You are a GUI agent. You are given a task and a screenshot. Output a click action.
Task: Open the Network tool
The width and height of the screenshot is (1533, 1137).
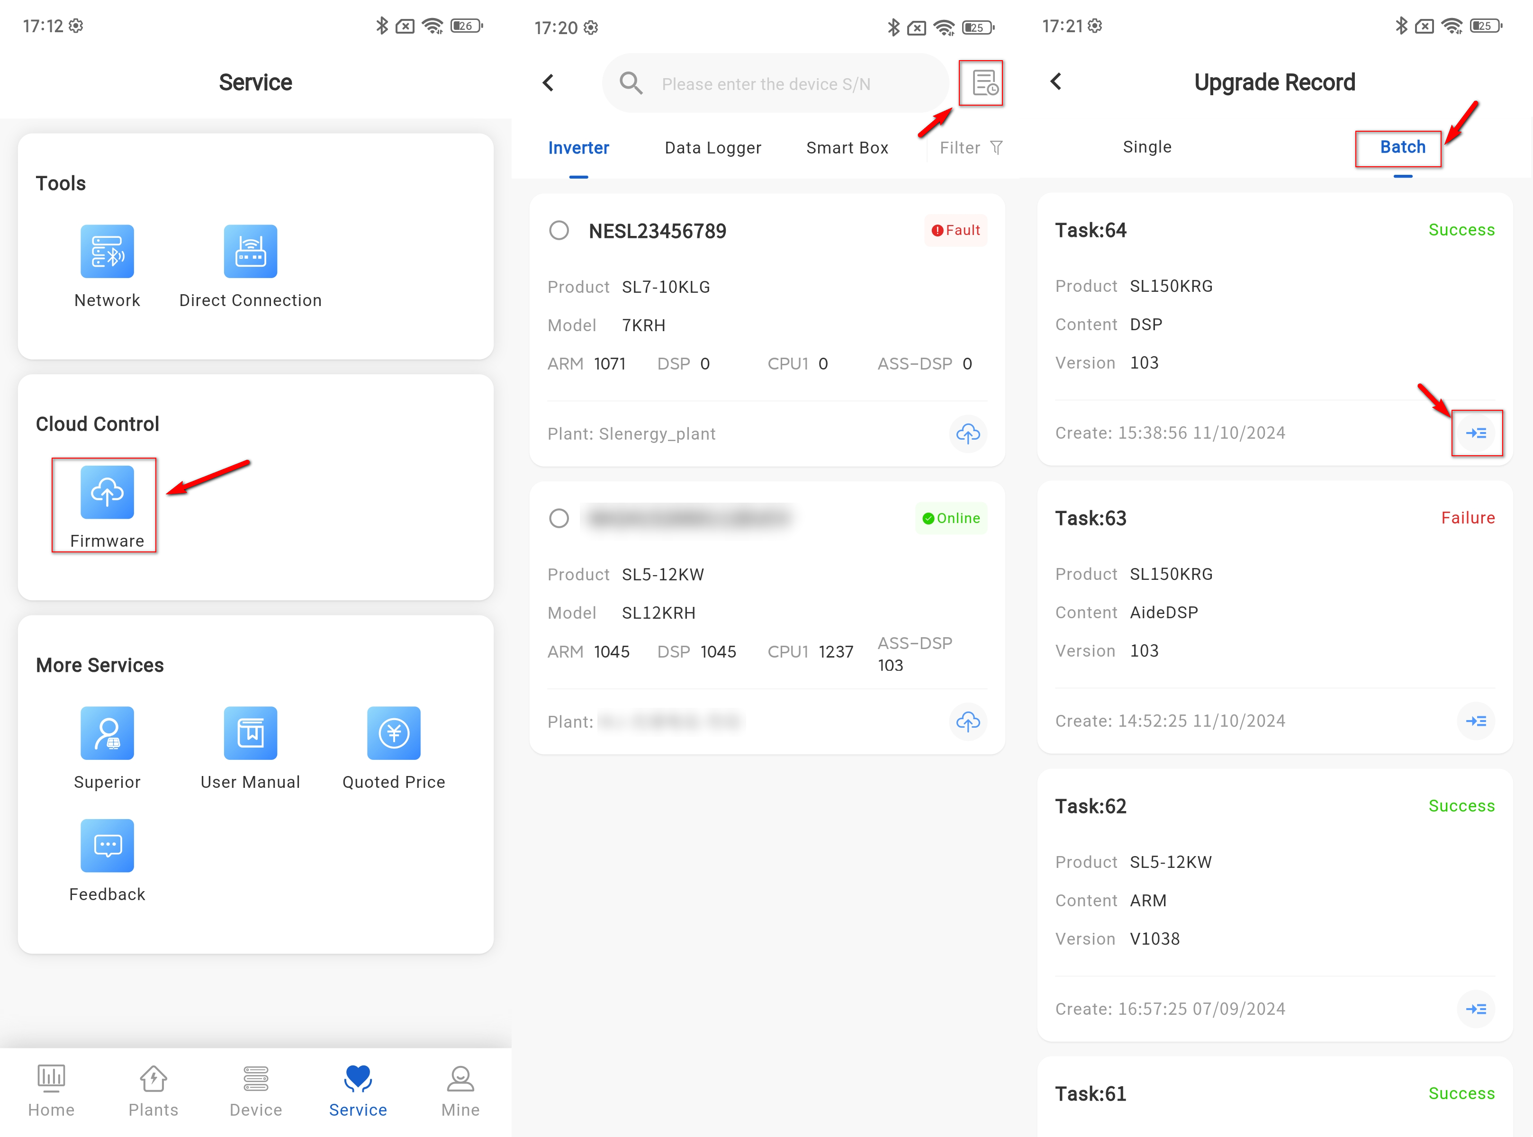click(107, 251)
